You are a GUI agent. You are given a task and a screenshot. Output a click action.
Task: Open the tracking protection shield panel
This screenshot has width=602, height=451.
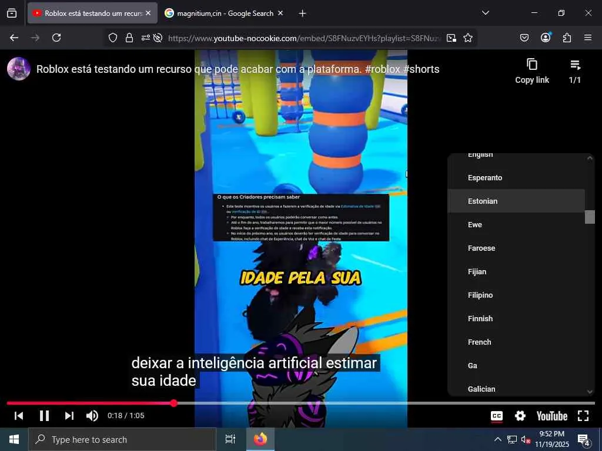112,38
